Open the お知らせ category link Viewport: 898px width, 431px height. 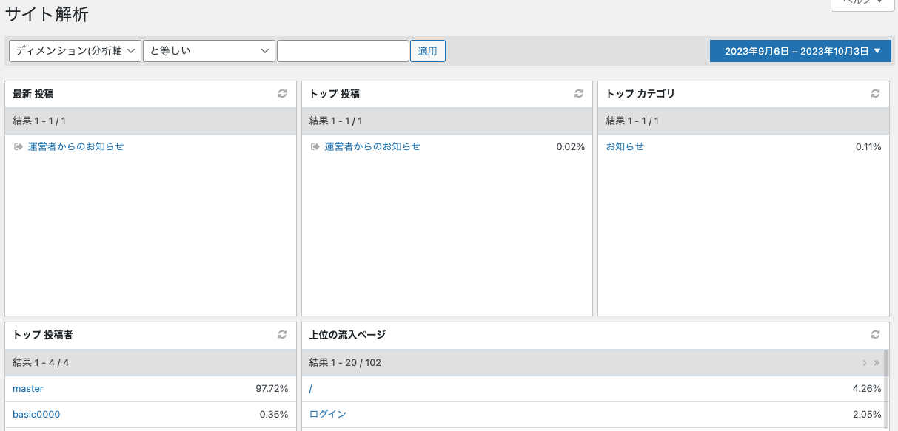click(625, 146)
